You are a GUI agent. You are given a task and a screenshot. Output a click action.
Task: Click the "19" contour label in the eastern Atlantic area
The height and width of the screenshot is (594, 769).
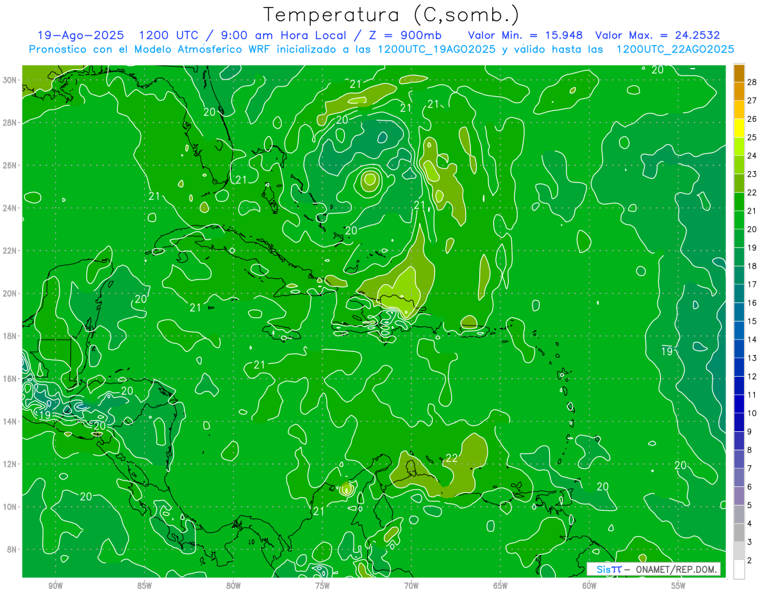pyautogui.click(x=667, y=351)
